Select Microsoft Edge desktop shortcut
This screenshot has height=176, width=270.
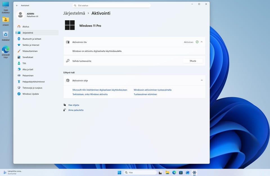pyautogui.click(x=6, y=52)
